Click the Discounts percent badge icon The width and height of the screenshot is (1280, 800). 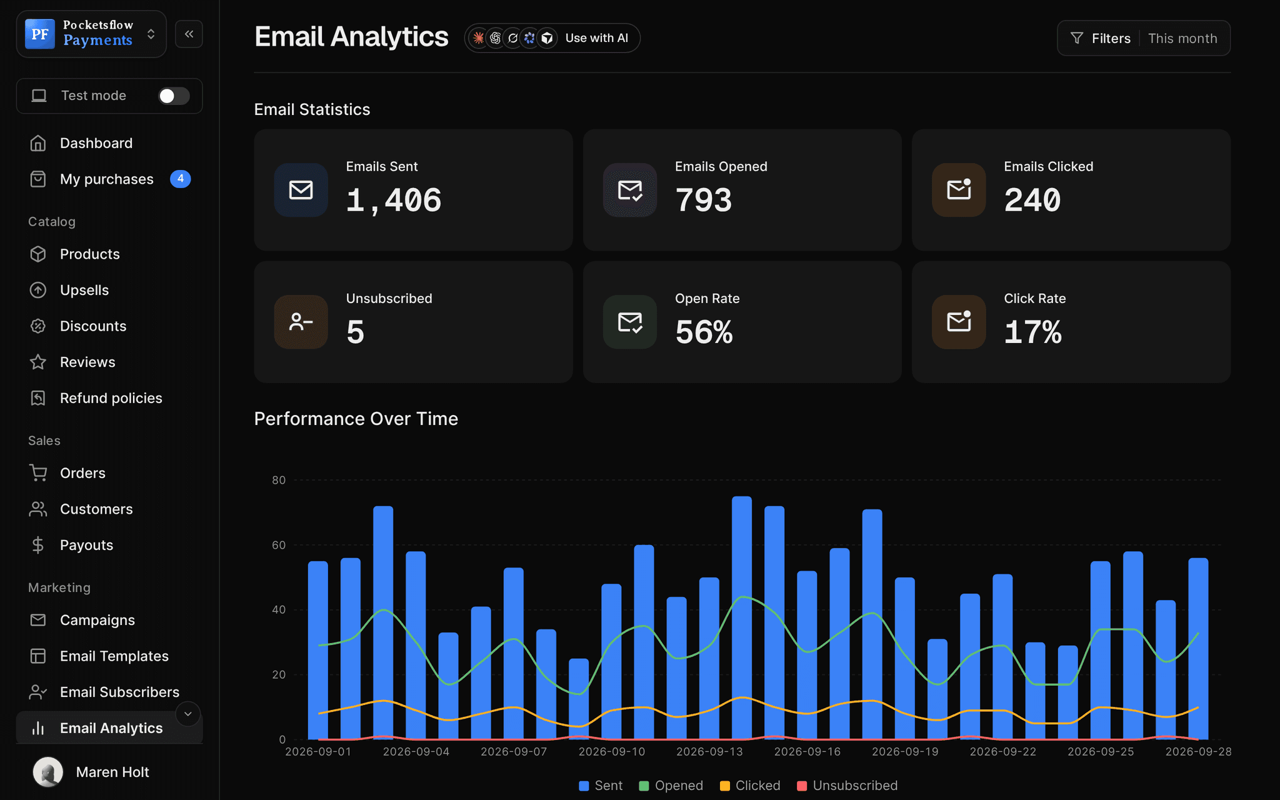38,326
